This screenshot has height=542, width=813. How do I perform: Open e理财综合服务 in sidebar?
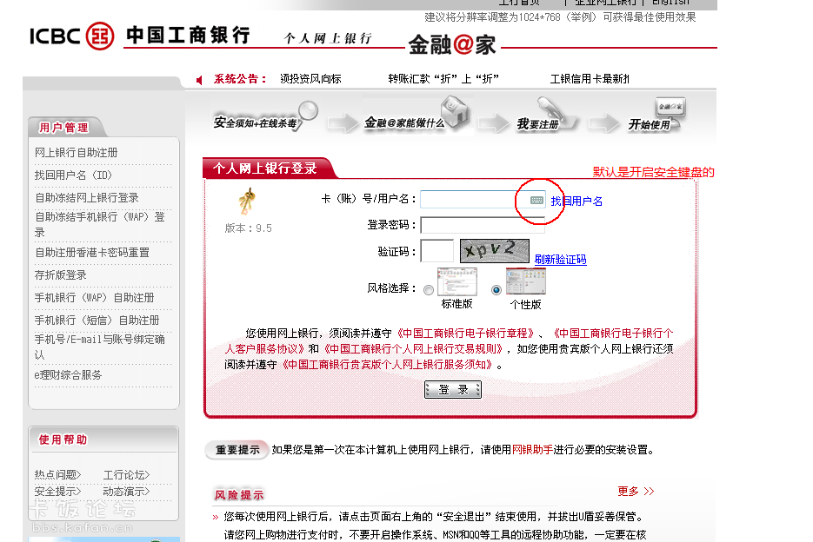pos(68,374)
